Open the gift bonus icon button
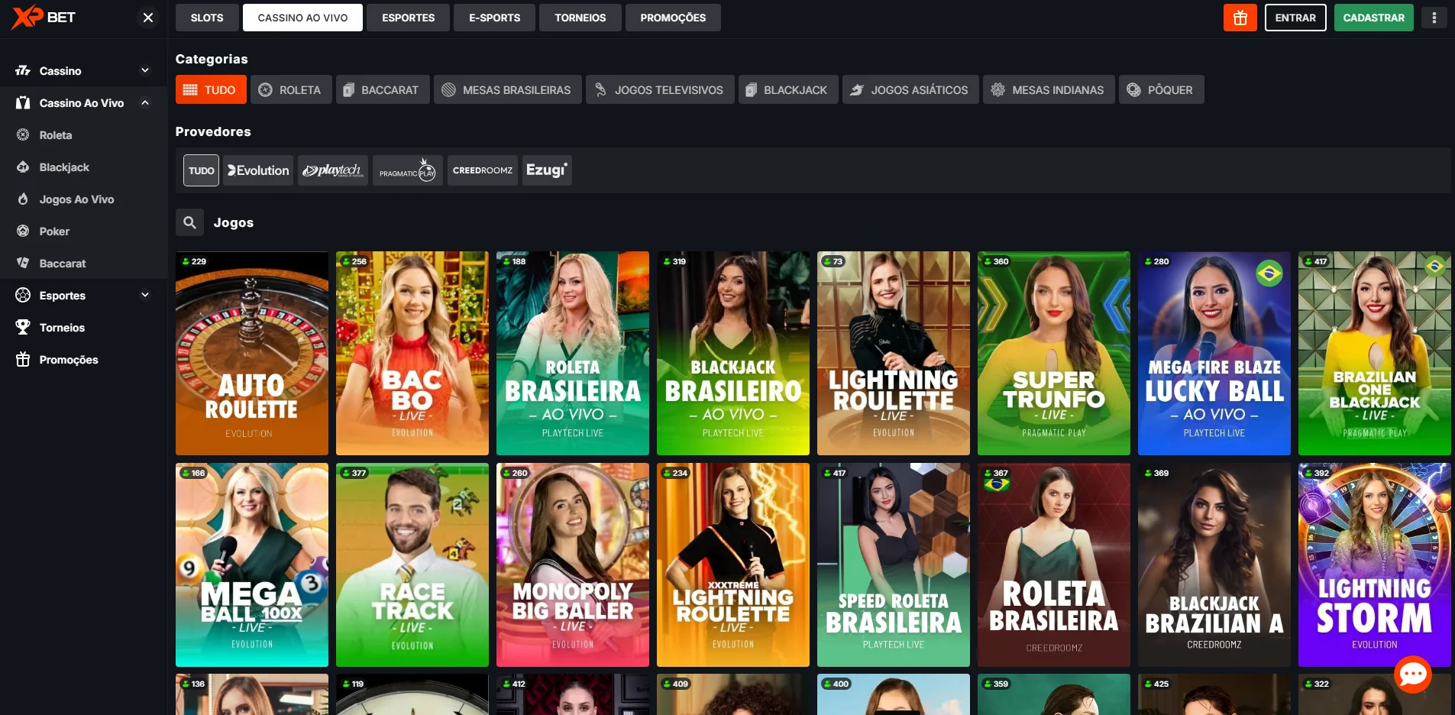 coord(1240,18)
